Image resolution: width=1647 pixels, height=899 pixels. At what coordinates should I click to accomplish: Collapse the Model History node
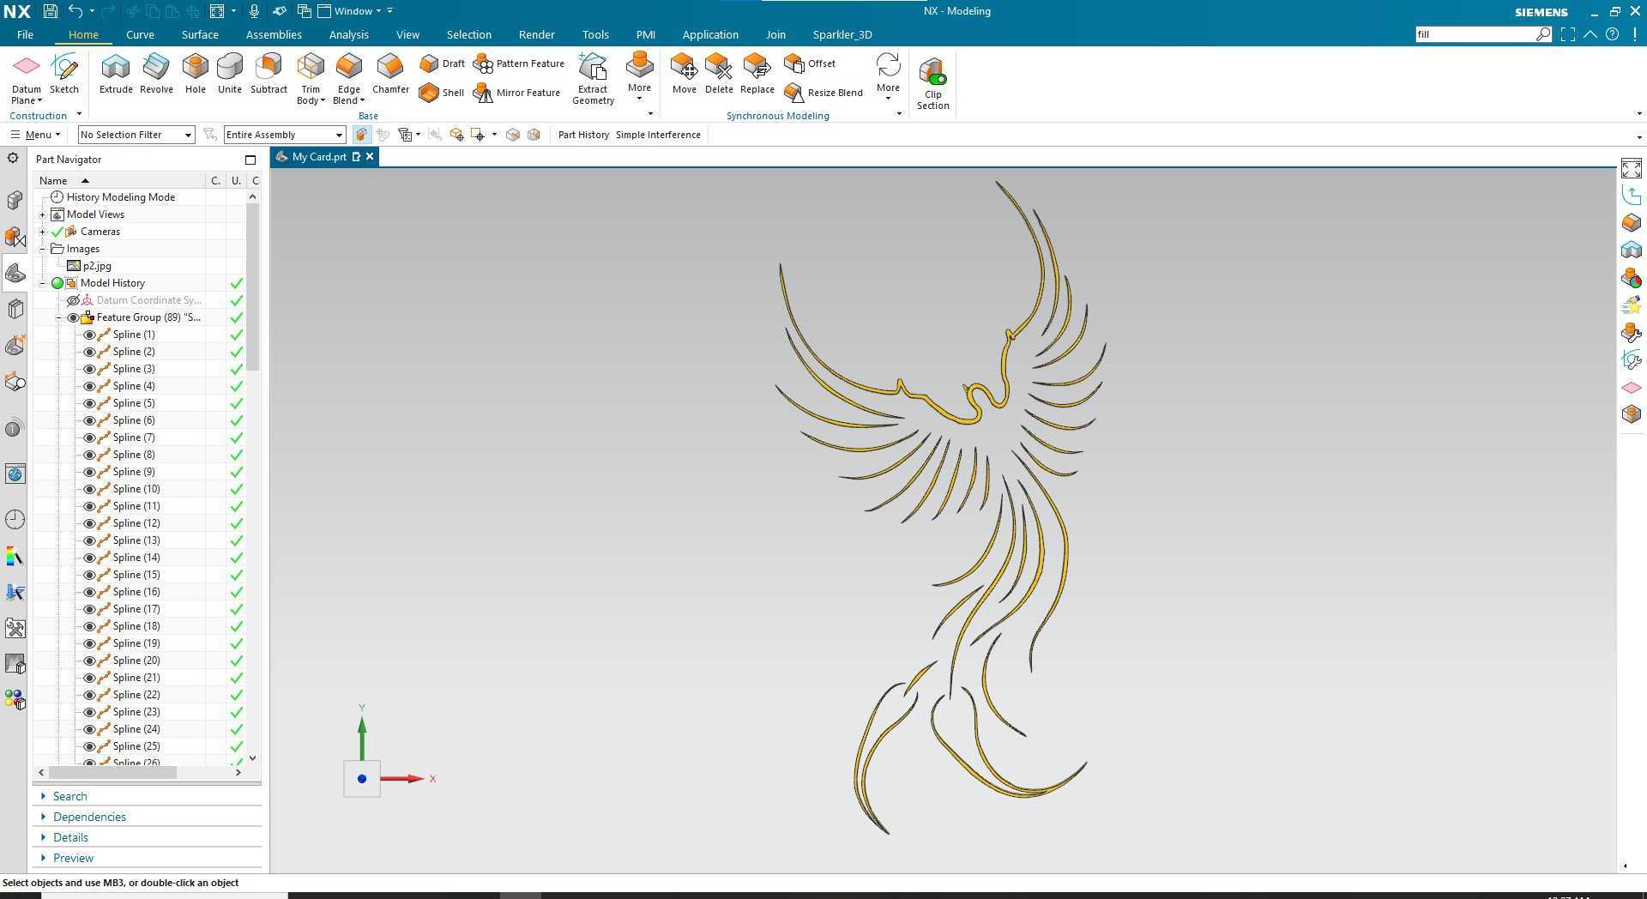coord(43,283)
